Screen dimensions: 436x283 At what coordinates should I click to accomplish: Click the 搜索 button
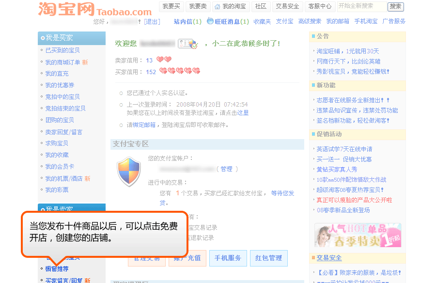tap(395, 7)
